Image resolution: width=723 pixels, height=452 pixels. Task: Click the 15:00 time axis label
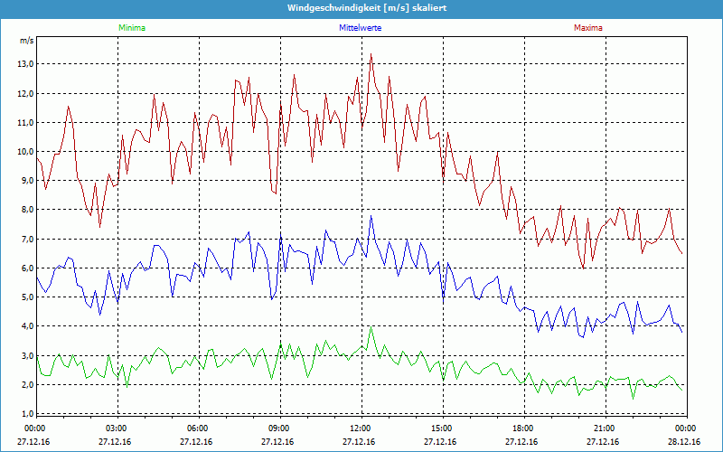coord(440,428)
